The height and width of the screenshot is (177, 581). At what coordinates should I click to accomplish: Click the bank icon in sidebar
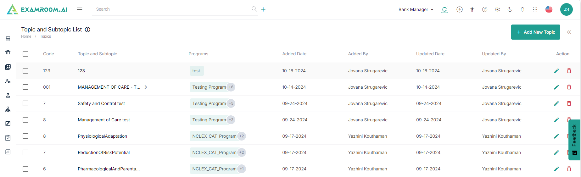[8, 53]
